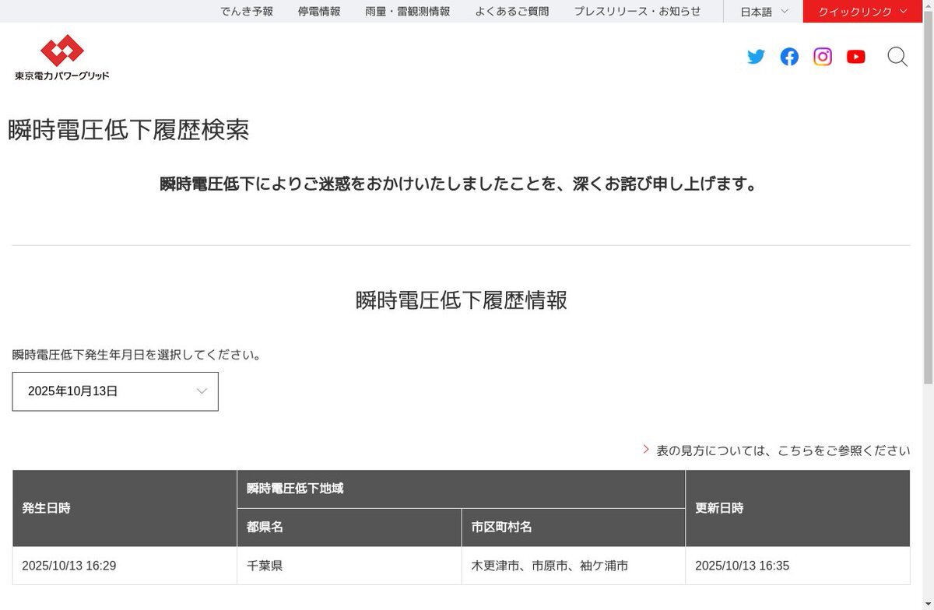The width and height of the screenshot is (934, 610).
Task: Go to でんき予報 in top menu
Action: pos(247,12)
